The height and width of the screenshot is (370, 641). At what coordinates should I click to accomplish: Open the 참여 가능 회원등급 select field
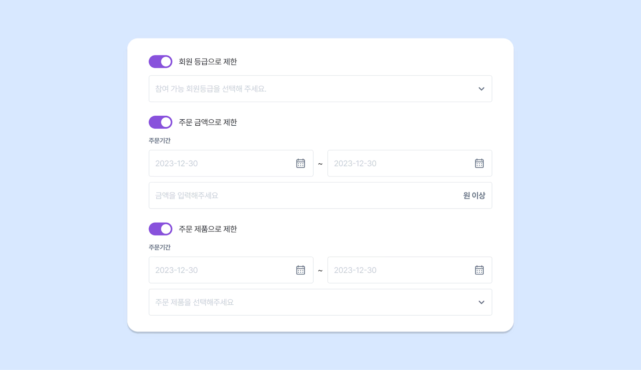[320, 88]
